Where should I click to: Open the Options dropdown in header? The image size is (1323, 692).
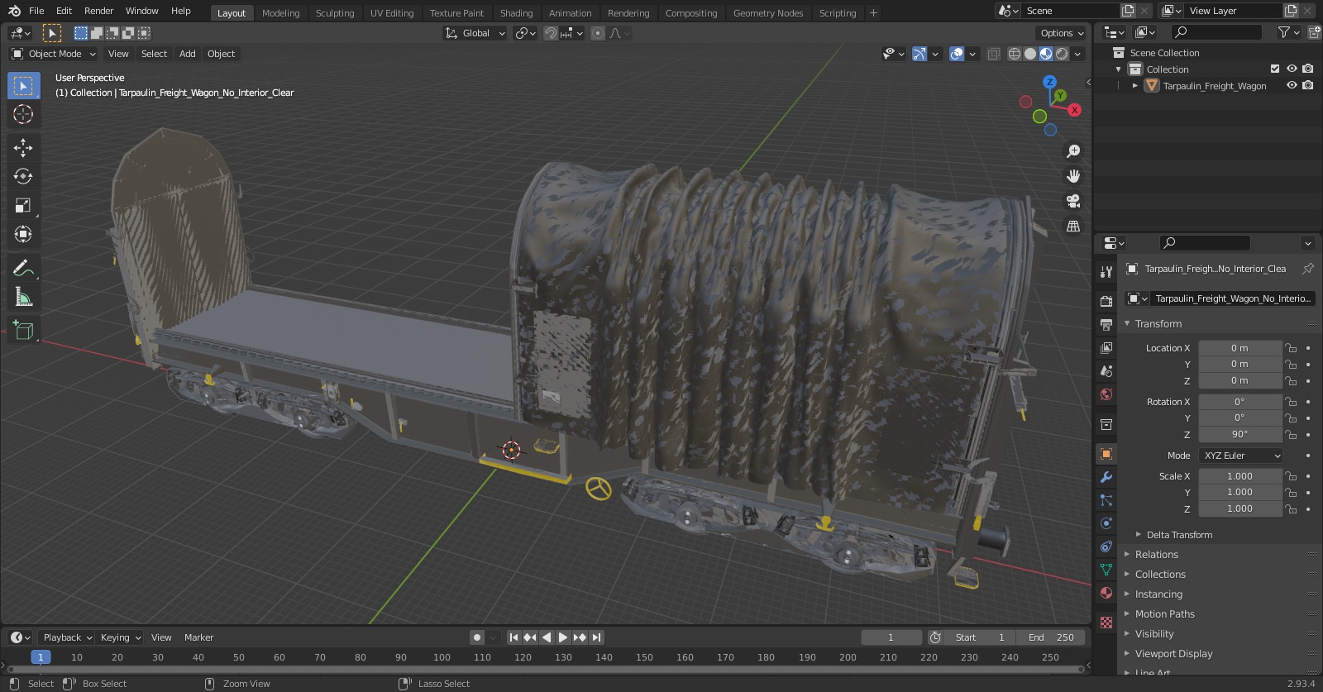(x=1062, y=33)
